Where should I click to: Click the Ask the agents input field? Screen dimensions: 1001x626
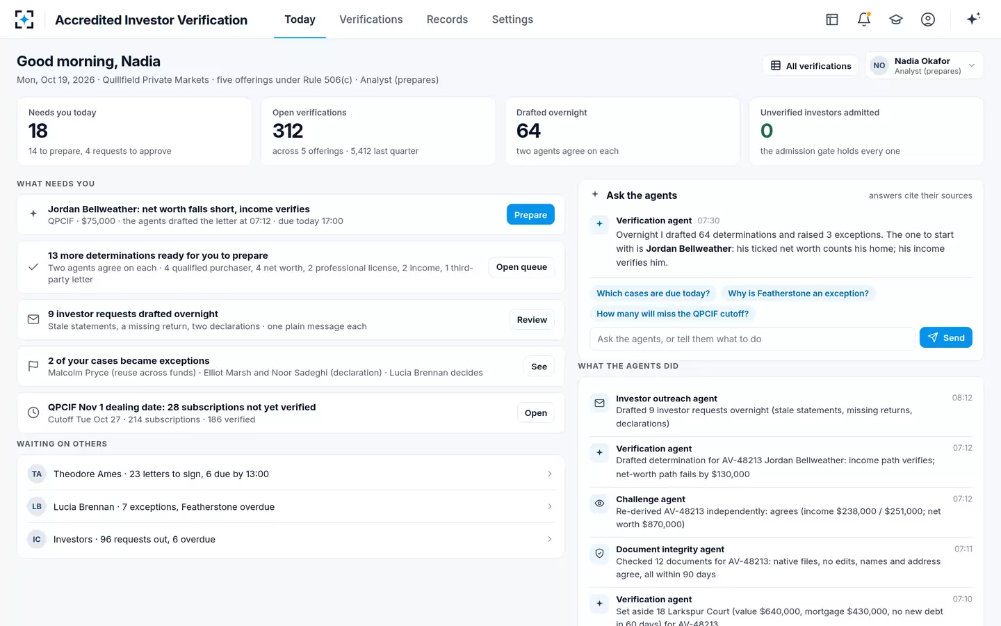752,339
